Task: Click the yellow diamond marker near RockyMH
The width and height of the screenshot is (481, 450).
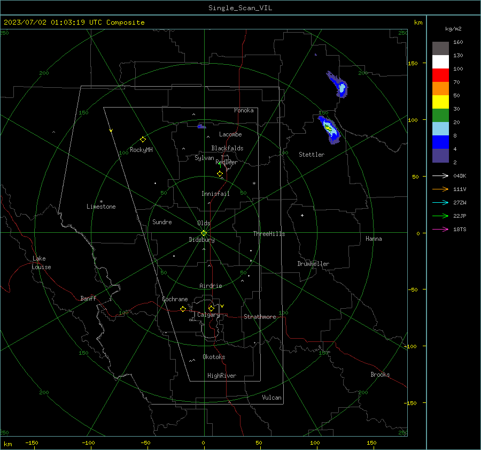Action: pyautogui.click(x=143, y=140)
